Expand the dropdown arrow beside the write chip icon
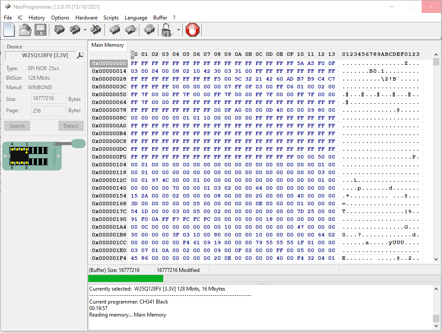This screenshot has height=333, width=442. (x=85, y=30)
